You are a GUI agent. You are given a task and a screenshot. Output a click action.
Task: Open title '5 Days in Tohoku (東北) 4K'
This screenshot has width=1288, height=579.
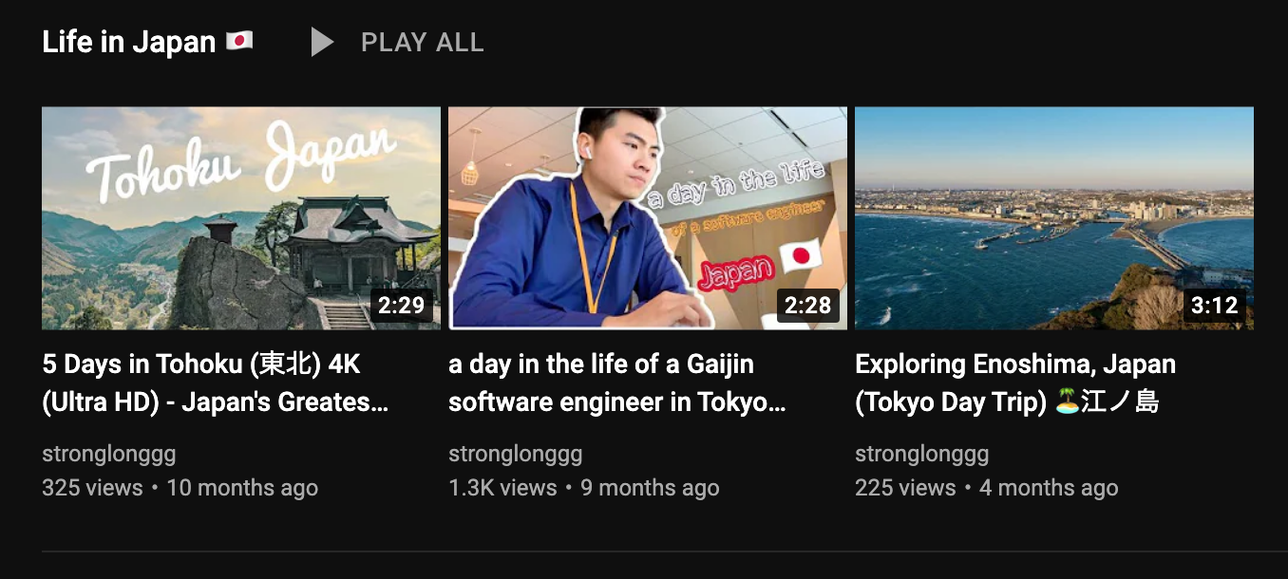click(x=201, y=364)
